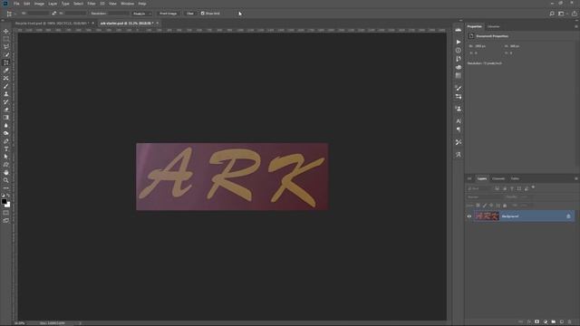Create a new group folder icon
Image resolution: width=580 pixels, height=326 pixels.
click(x=554, y=322)
